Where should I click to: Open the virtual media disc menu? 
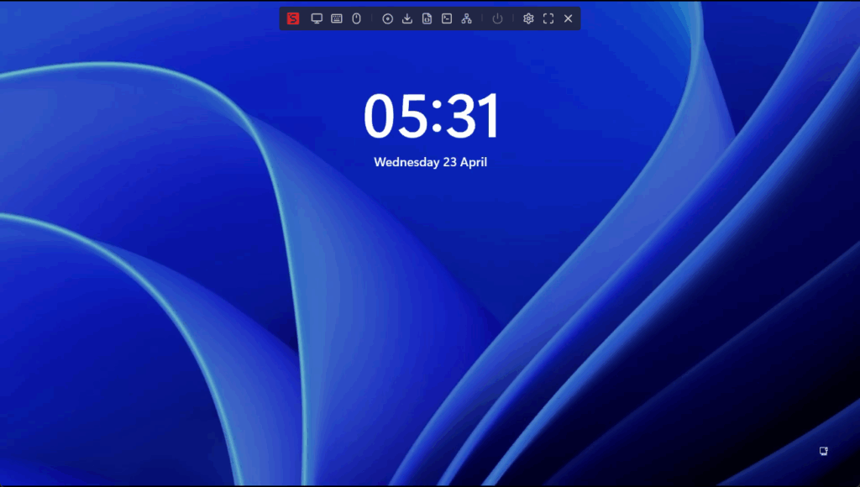pyautogui.click(x=387, y=18)
